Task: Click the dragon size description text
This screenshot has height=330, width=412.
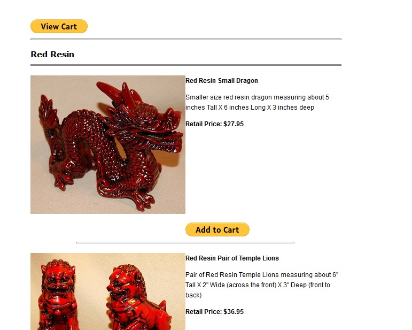Action: pyautogui.click(x=257, y=102)
